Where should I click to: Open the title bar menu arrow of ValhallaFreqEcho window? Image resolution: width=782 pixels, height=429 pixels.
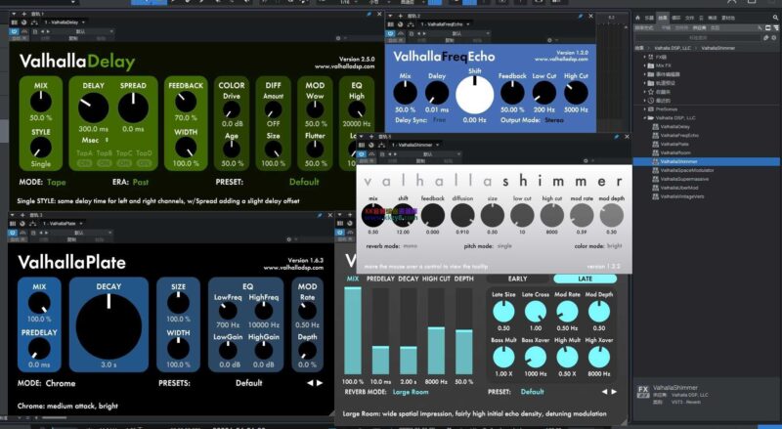pos(390,16)
